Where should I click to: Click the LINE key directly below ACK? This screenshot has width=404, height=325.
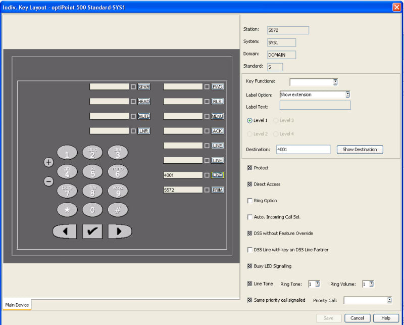click(218, 146)
